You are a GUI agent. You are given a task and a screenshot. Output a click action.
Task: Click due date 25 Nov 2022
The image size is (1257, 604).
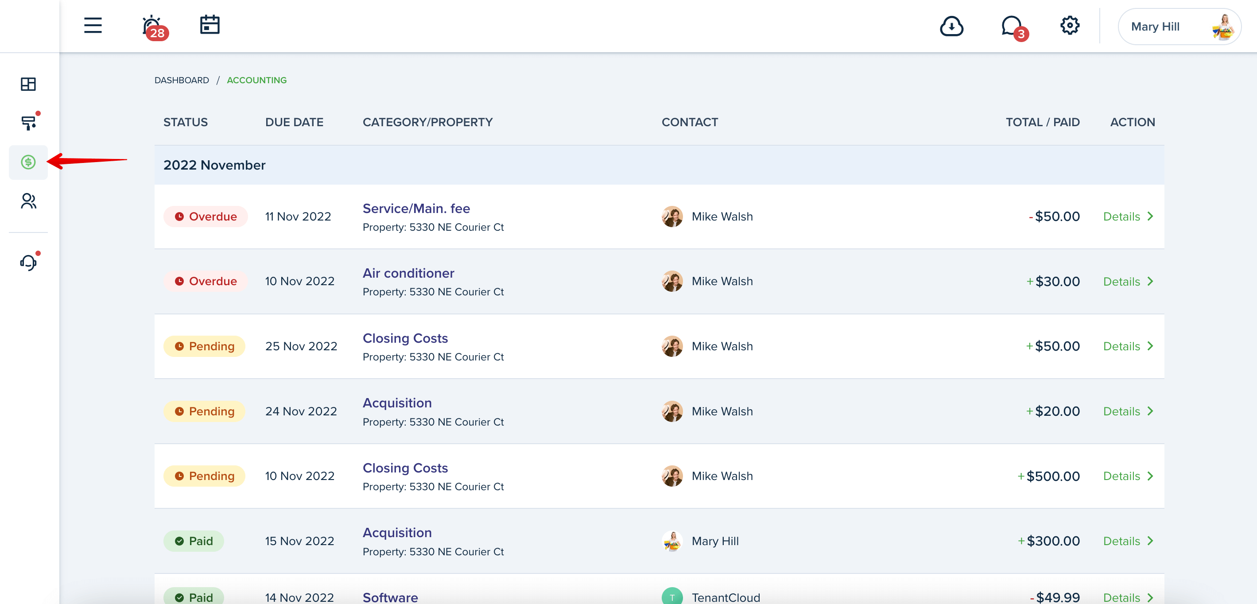(301, 346)
